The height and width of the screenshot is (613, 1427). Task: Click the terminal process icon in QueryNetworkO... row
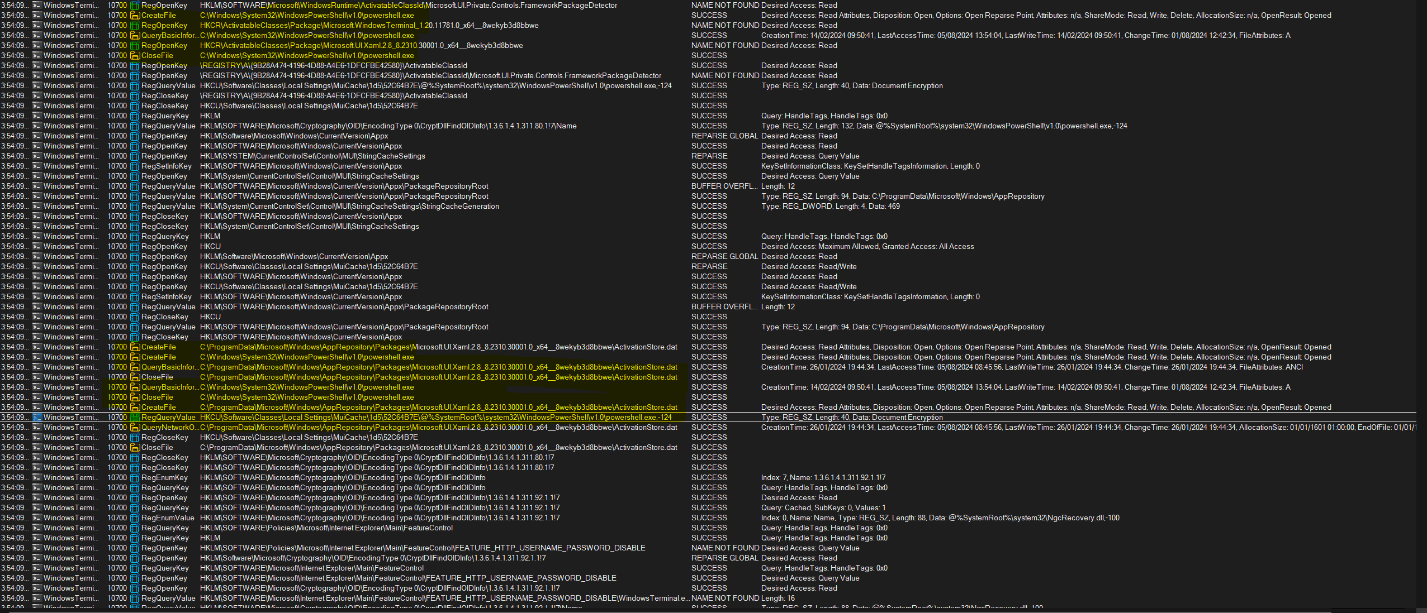tap(37, 427)
